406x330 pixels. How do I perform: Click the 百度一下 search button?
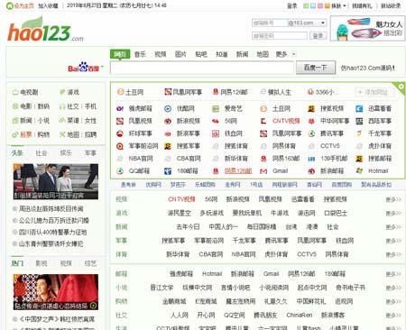(x=316, y=68)
